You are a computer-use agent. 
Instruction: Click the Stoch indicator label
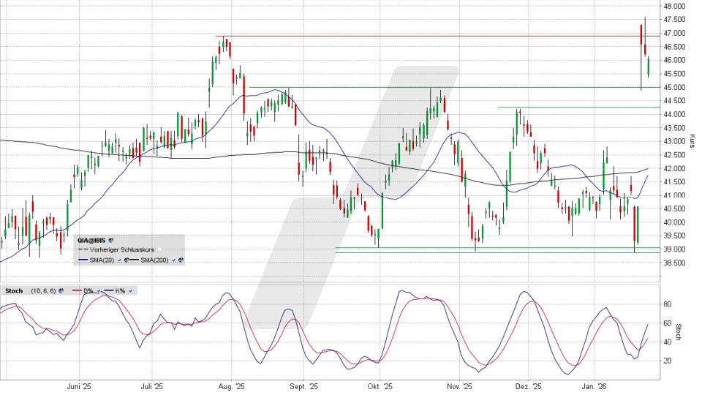pyautogui.click(x=14, y=290)
